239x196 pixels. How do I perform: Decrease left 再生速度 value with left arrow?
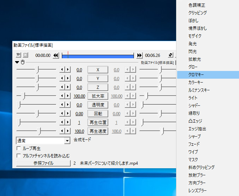[x=62, y=131]
